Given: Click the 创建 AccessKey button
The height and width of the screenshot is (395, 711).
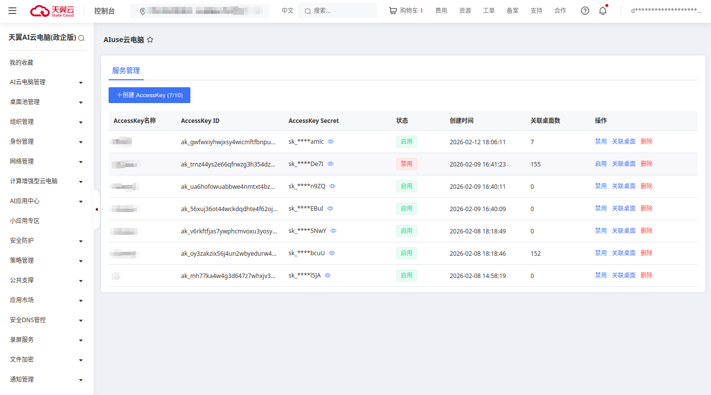Looking at the screenshot, I should click(x=149, y=95).
